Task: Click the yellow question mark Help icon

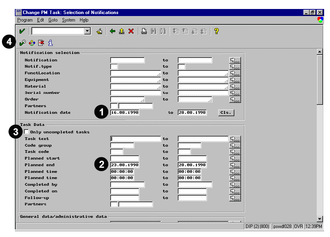Action: pos(216,31)
